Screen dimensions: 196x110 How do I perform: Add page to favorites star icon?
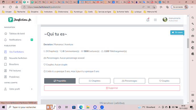[154, 7]
